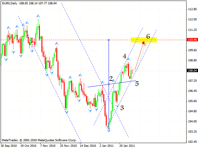Select the yellow target zone rectangle

144,40
